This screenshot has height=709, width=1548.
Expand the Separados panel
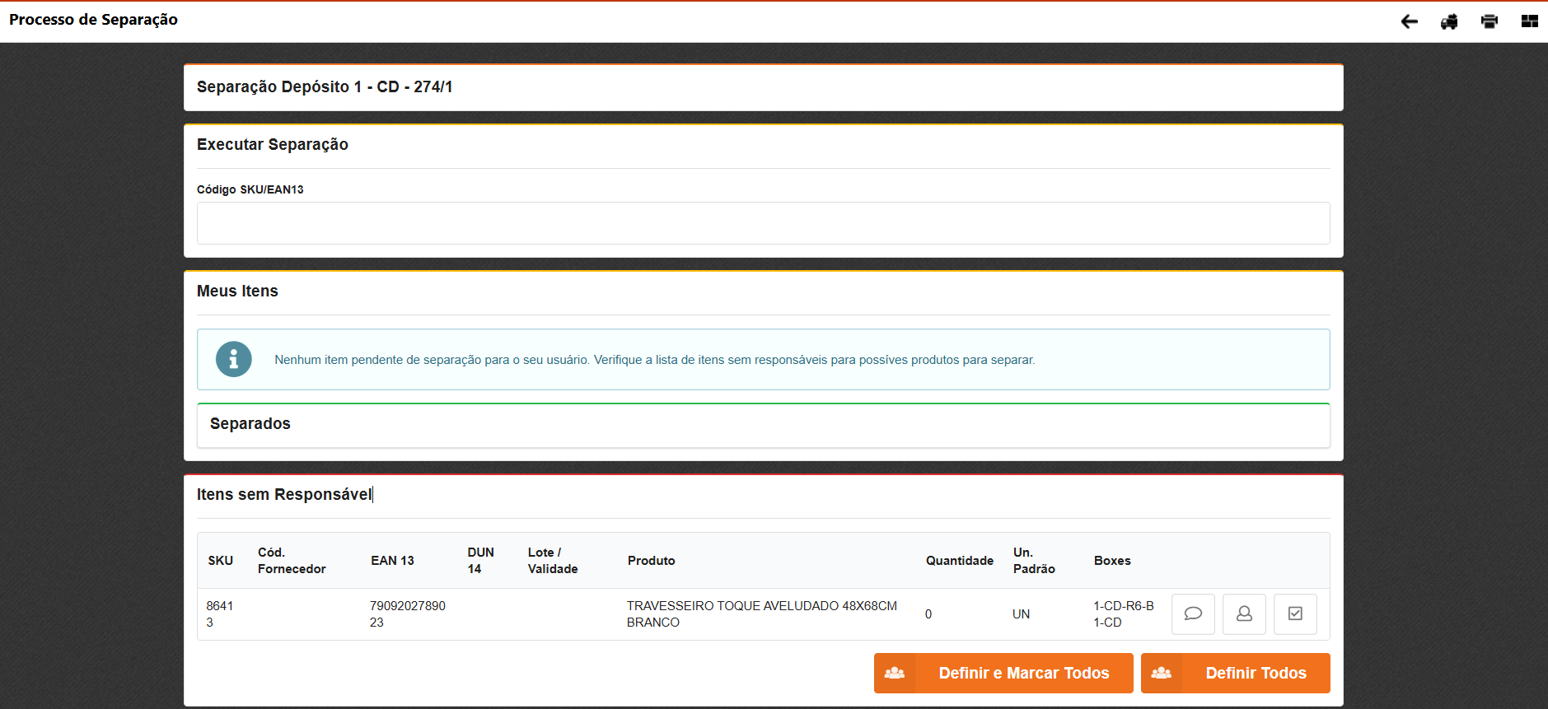[x=250, y=424]
